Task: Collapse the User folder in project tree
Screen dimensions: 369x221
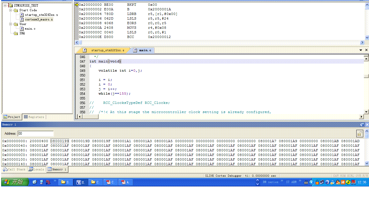Action: (x=11, y=24)
